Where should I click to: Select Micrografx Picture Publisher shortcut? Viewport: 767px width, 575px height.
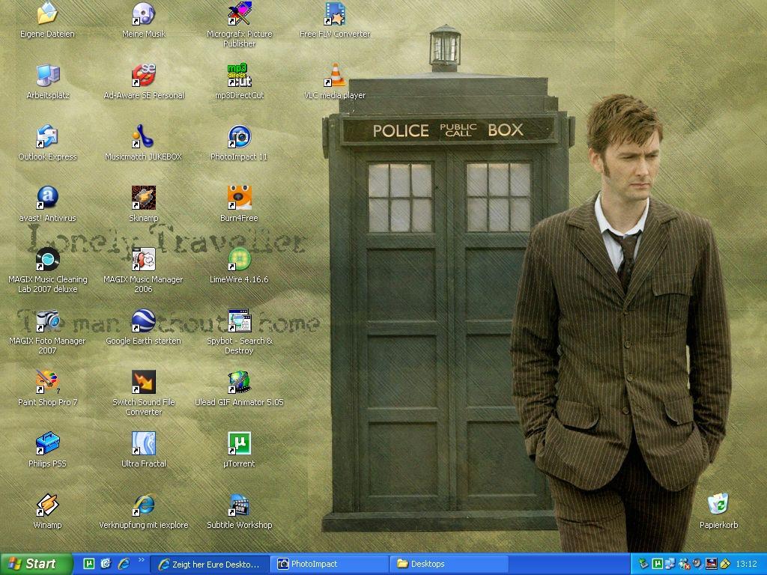pos(239,13)
